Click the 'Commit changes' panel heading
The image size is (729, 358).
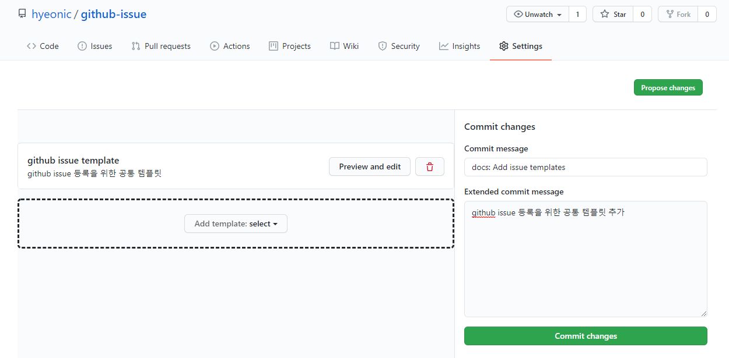pyautogui.click(x=500, y=126)
